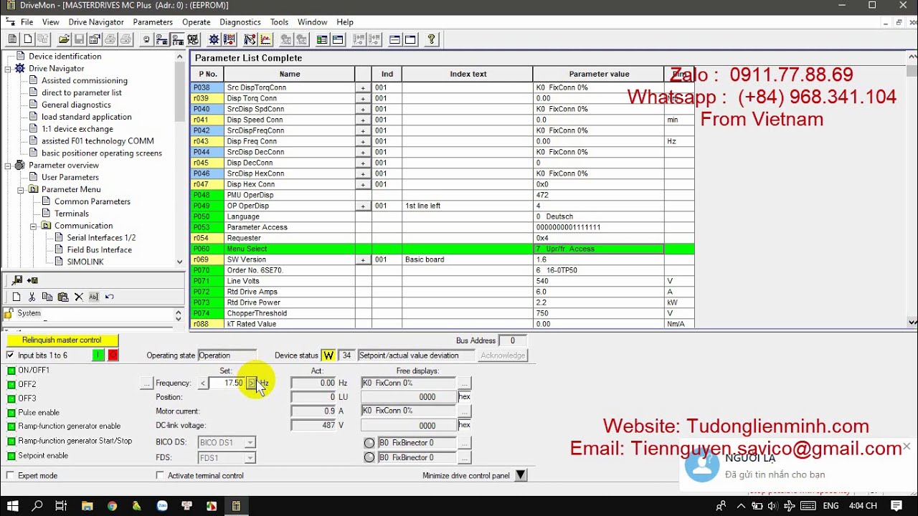Collapse the Communication tree node
Viewport: 918px width, 516px height.
[34, 226]
